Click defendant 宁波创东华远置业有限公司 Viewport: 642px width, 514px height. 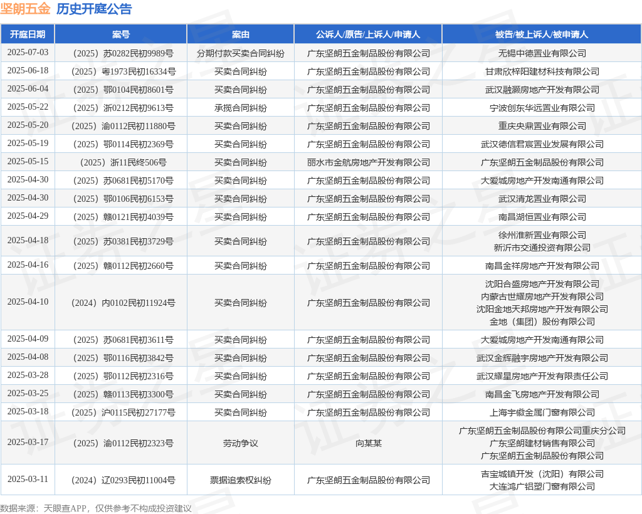(x=542, y=108)
